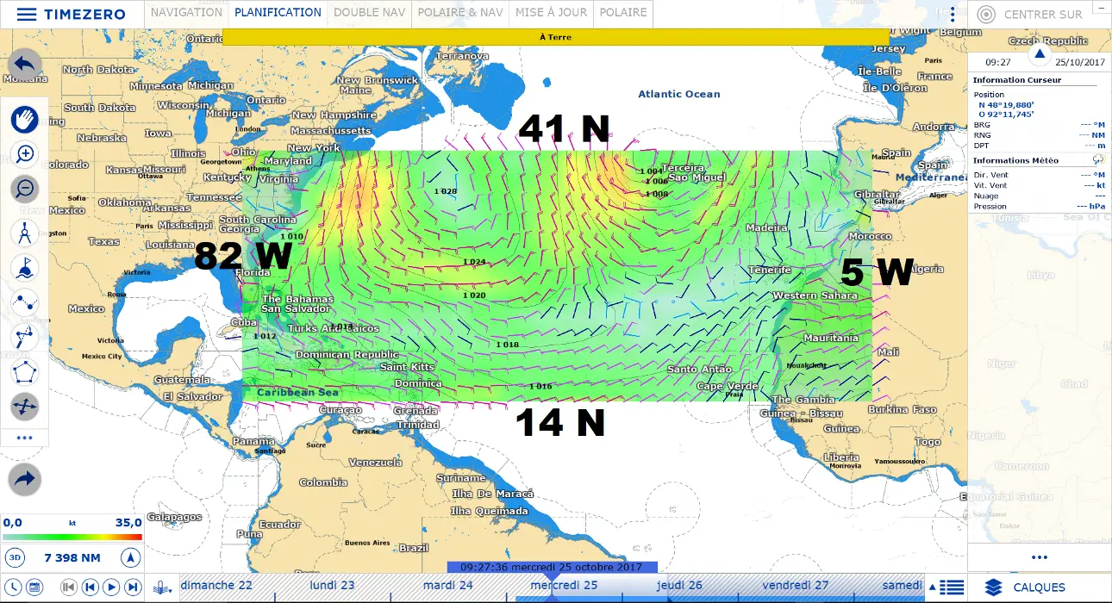The height and width of the screenshot is (603, 1112).
Task: Click the 09:27 time display
Action: pyautogui.click(x=998, y=62)
